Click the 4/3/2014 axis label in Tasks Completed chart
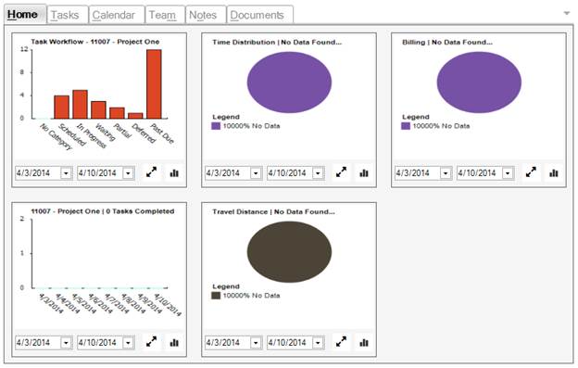Viewport: 578px width, 368px height. point(51,303)
